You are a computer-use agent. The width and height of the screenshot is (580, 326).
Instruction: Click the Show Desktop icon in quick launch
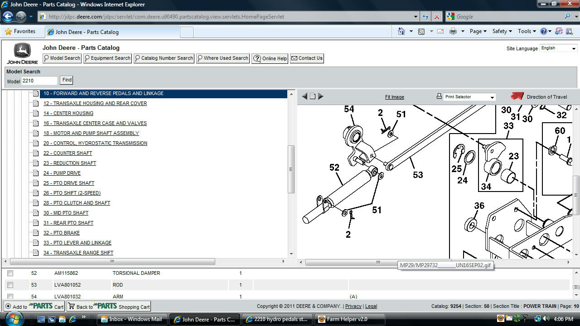41,319
